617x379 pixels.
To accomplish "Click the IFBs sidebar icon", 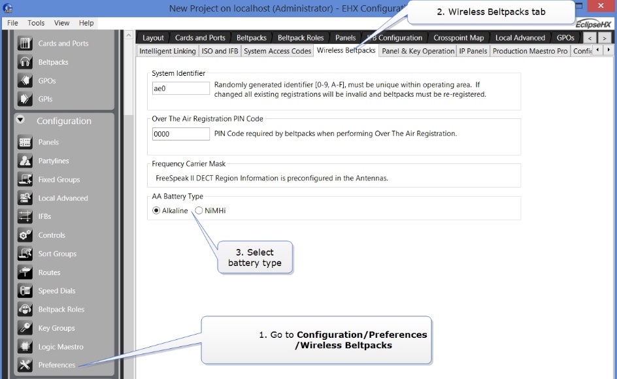I will [25, 216].
